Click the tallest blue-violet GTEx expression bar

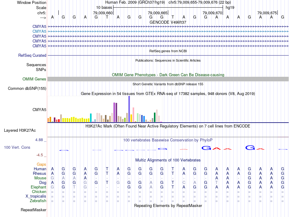coord(129,109)
